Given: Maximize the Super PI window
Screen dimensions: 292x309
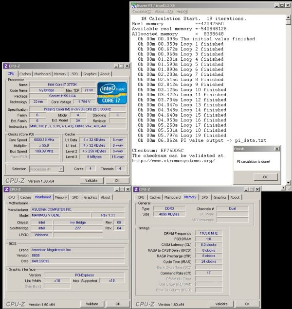Looking at the screenshot, I should [x=282, y=5].
